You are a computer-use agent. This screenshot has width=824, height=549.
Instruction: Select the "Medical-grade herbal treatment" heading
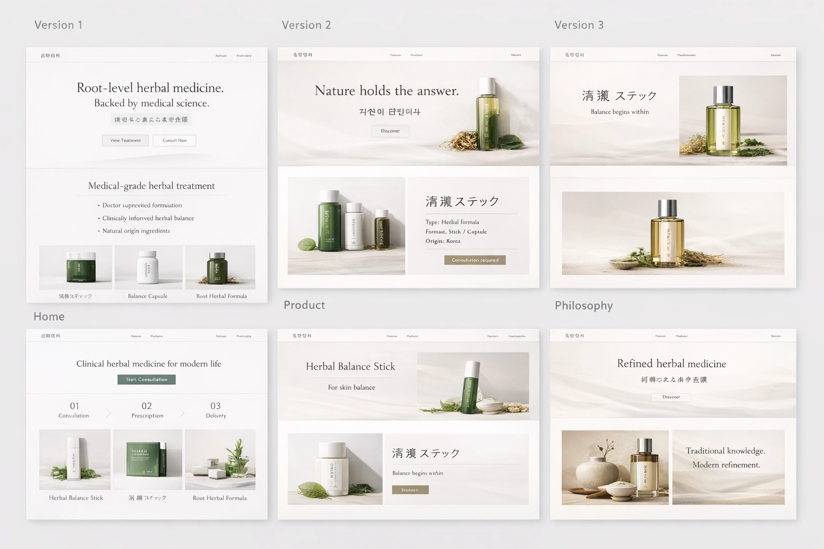click(151, 186)
